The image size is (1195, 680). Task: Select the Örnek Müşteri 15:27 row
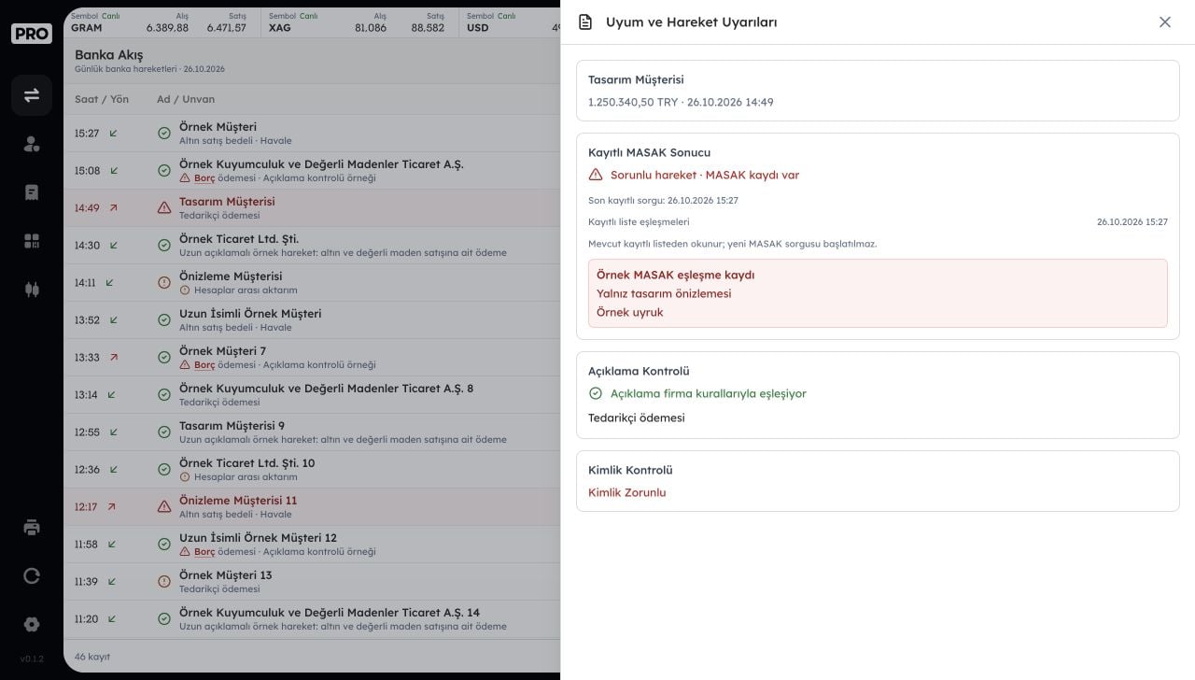pyautogui.click(x=312, y=134)
